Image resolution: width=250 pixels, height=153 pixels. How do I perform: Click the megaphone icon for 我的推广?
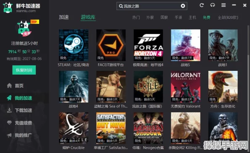pos(9,135)
